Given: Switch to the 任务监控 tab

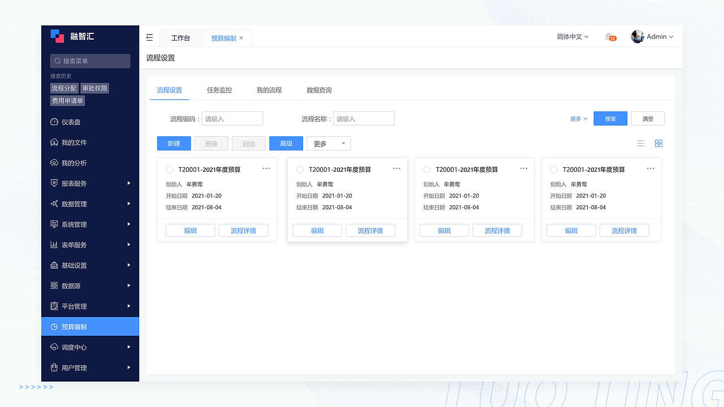Looking at the screenshot, I should (x=219, y=90).
